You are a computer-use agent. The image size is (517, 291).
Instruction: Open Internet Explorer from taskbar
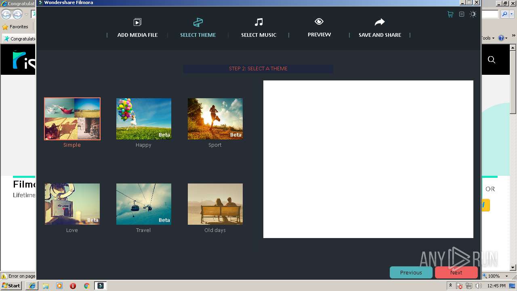click(x=32, y=286)
